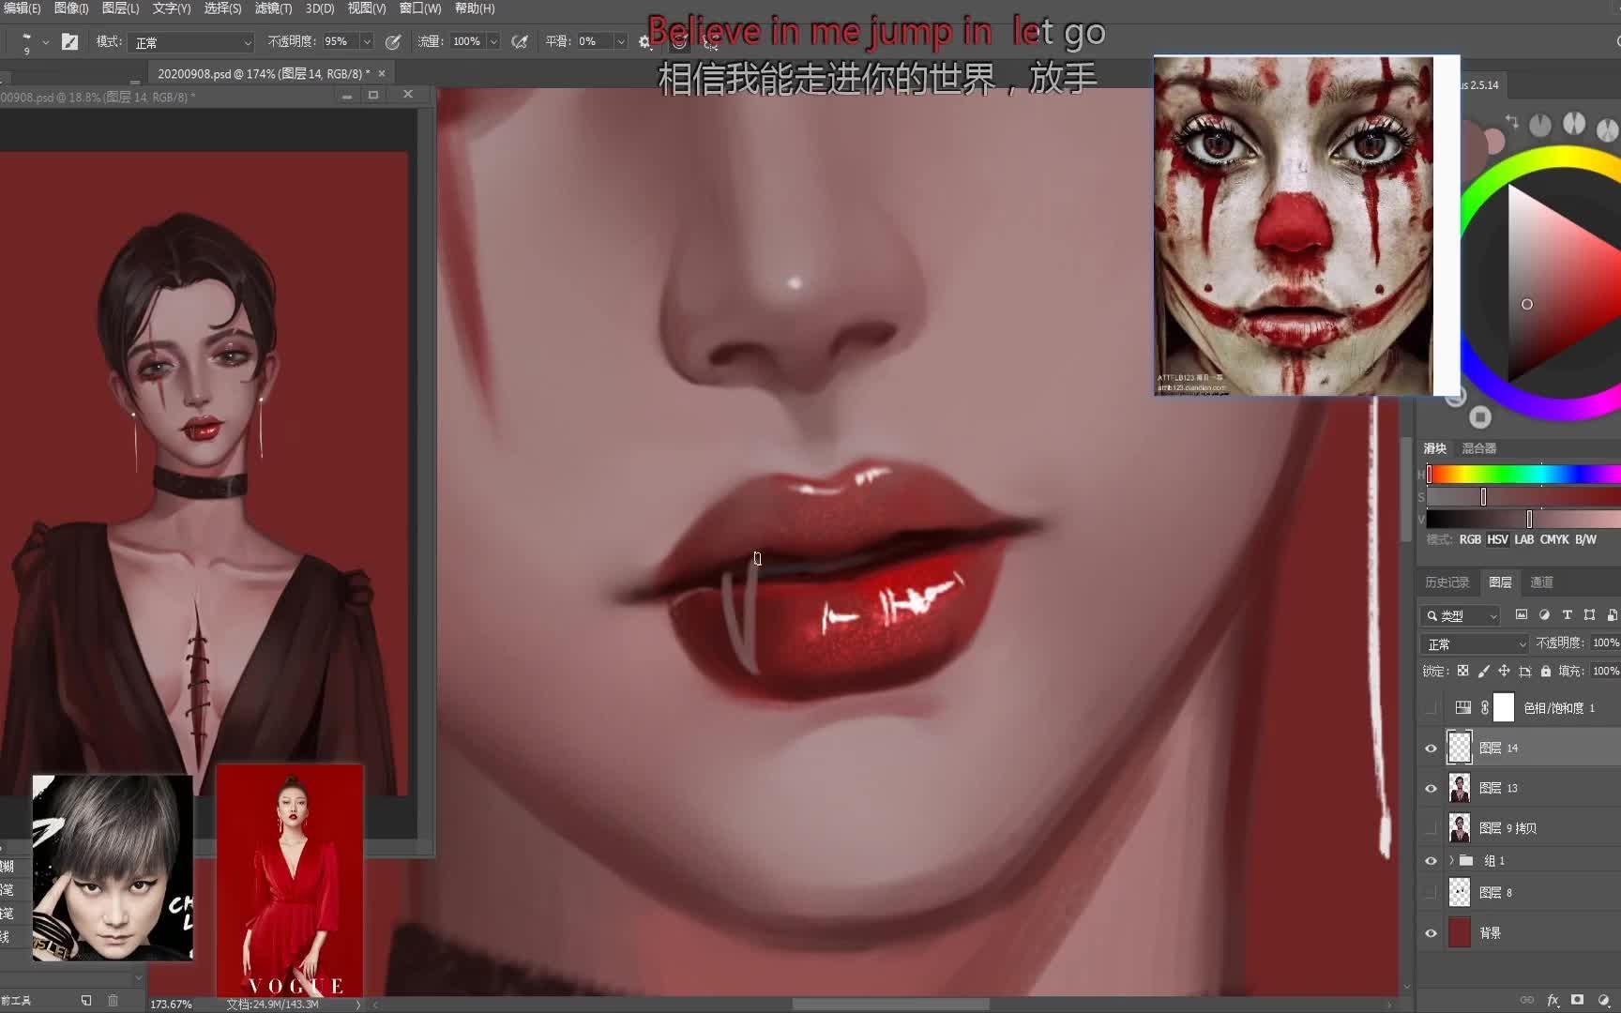Viewport: 1621px width, 1013px height.
Task: Select the 20200908.psd @ 174% document tab
Action: (x=263, y=73)
